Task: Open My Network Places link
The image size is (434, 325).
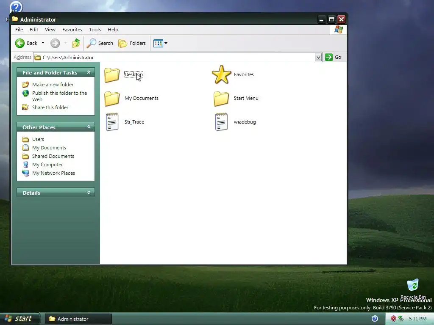Action: coord(53,173)
